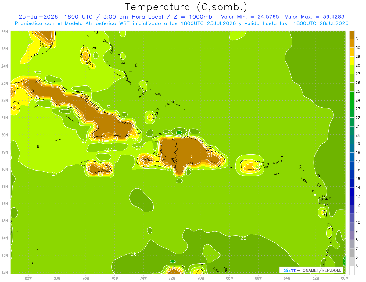Click the "72W" longitude axis label
Viewport: 366px width, 282px height.
coord(172,278)
